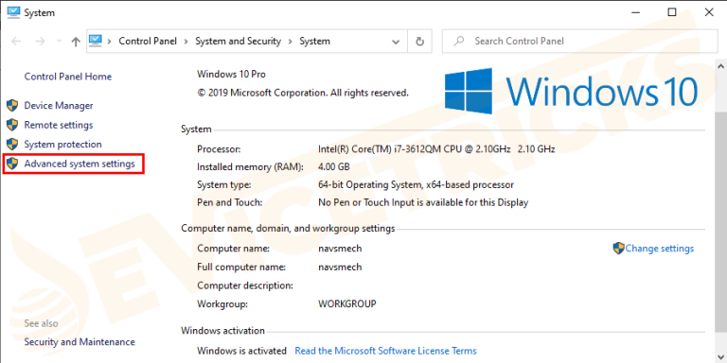Go up one level with Up arrow
The width and height of the screenshot is (727, 363).
coord(76,42)
